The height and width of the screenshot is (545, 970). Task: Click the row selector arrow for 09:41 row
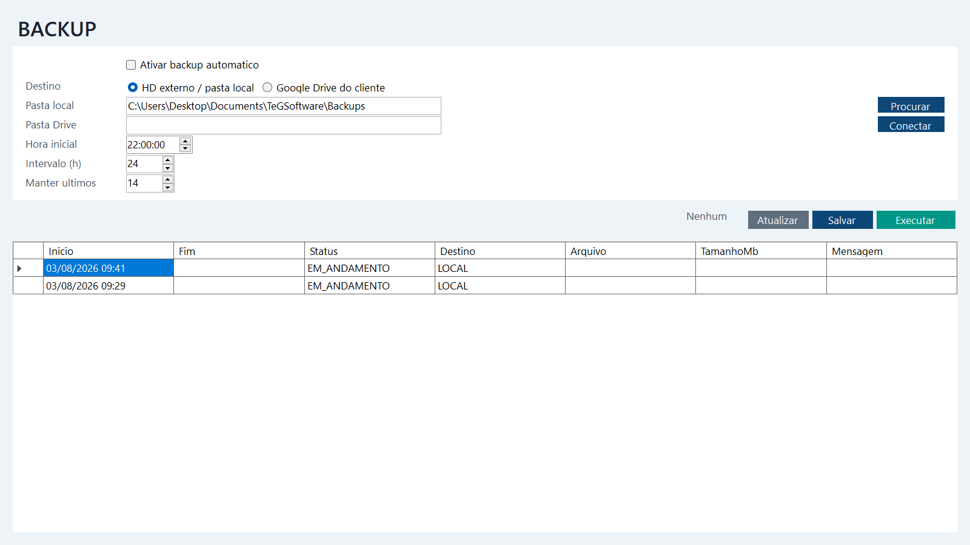point(28,268)
